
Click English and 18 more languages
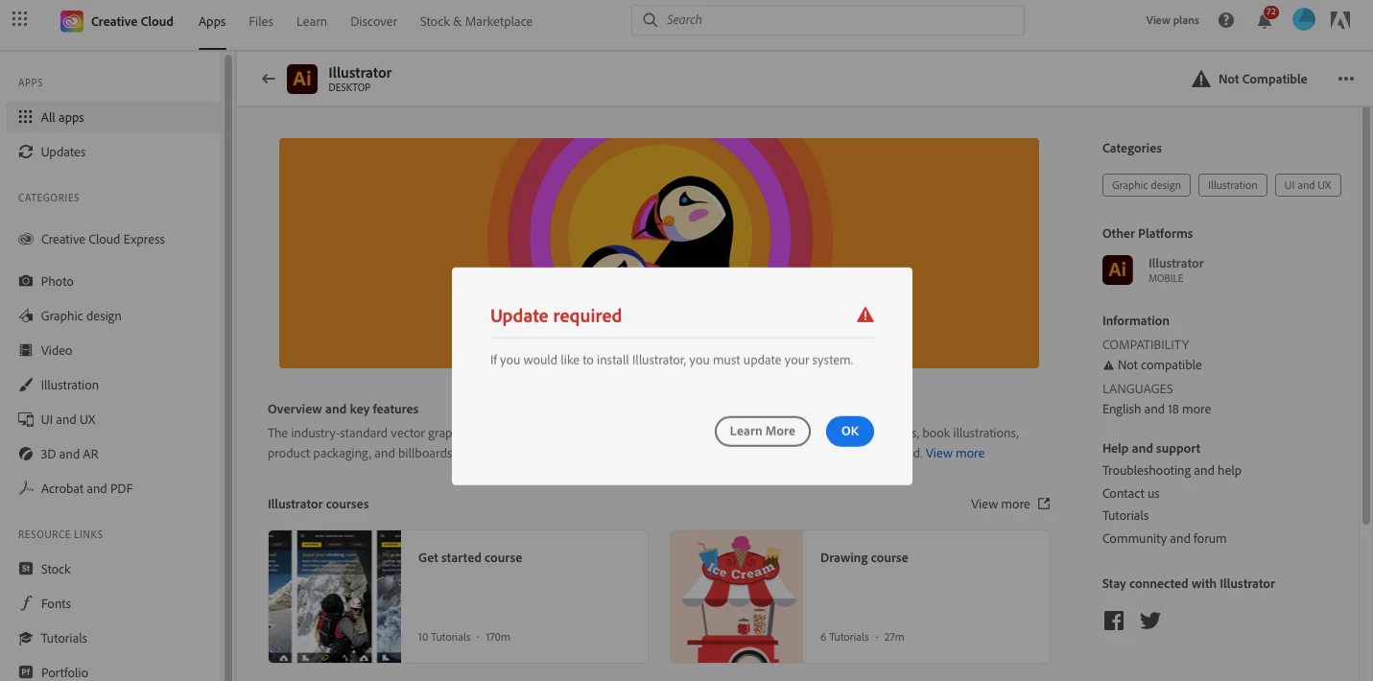click(1156, 409)
